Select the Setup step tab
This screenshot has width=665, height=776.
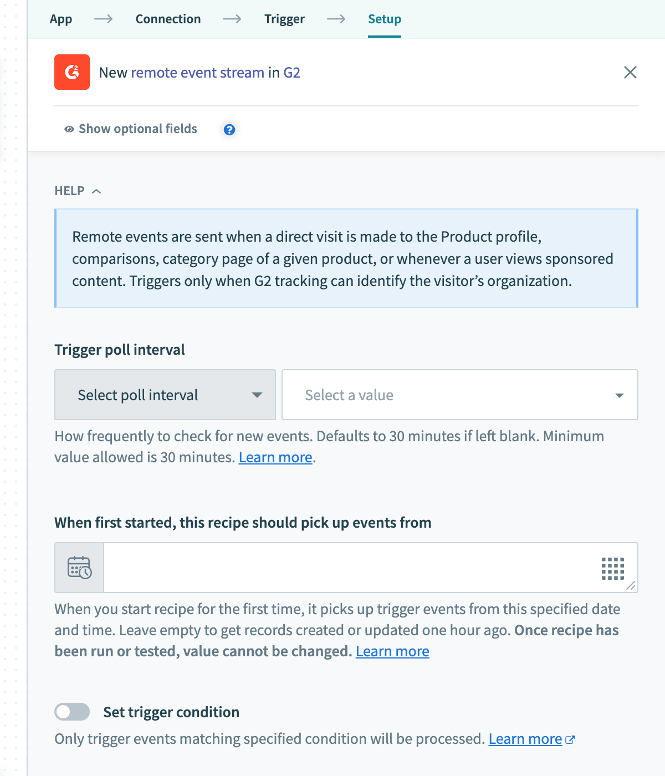[x=385, y=19]
